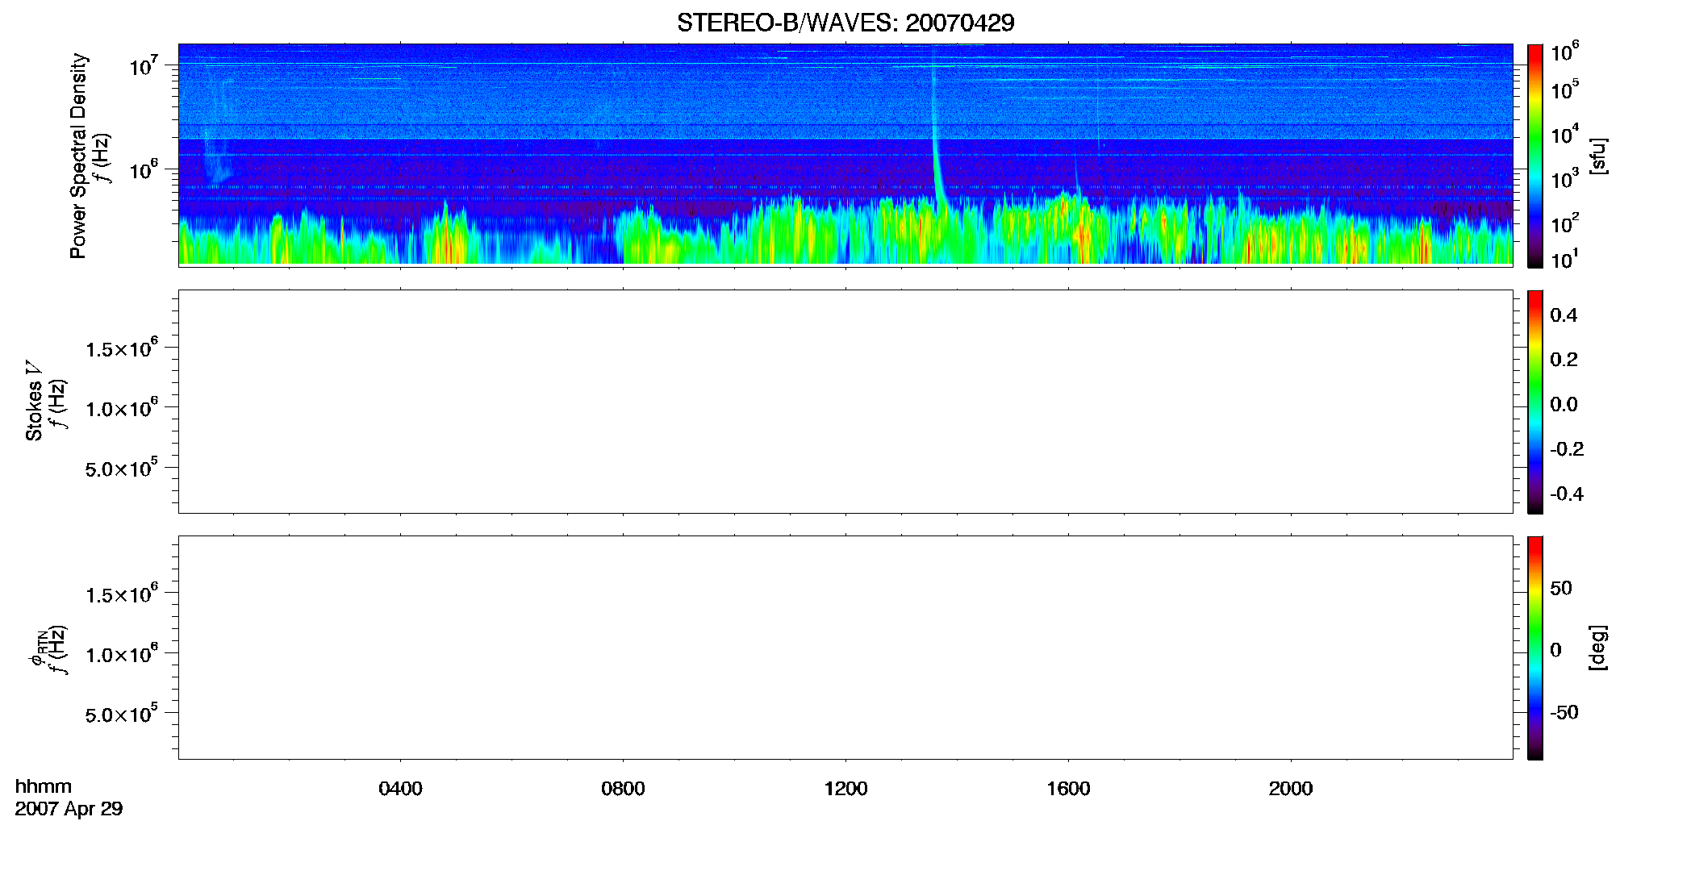Click the 5.0×10^5 tick in phi RTN panel

click(122, 714)
